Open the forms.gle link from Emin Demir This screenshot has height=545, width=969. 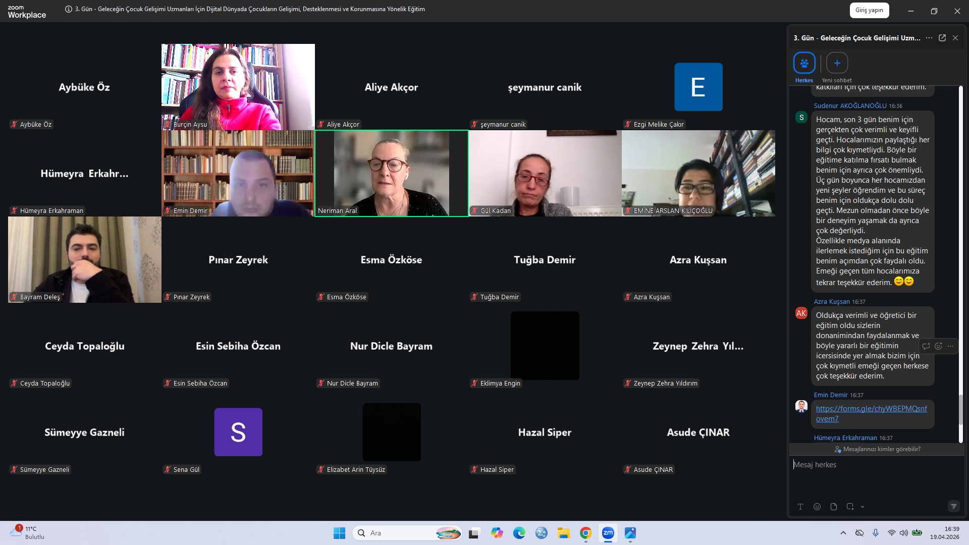tap(872, 414)
